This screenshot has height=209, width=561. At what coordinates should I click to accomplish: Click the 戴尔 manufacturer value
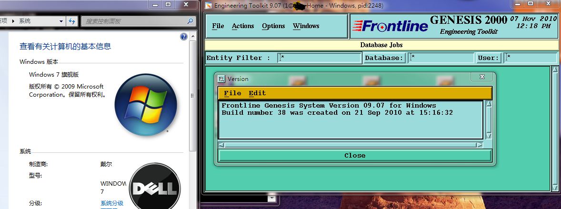tap(106, 164)
